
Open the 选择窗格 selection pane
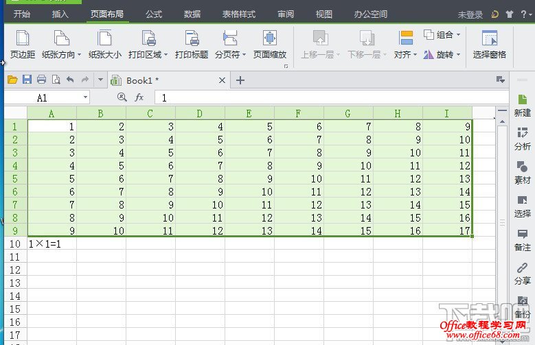pos(489,45)
